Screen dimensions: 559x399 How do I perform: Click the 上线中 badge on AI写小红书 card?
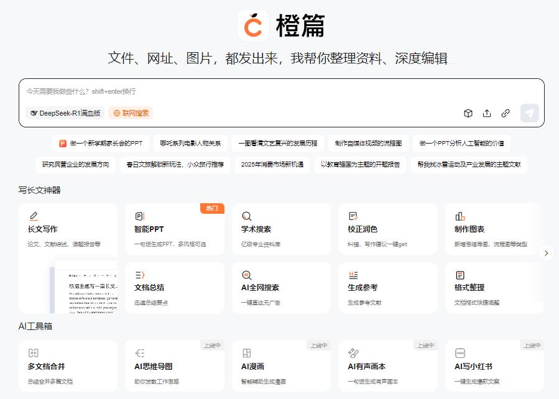coord(532,345)
